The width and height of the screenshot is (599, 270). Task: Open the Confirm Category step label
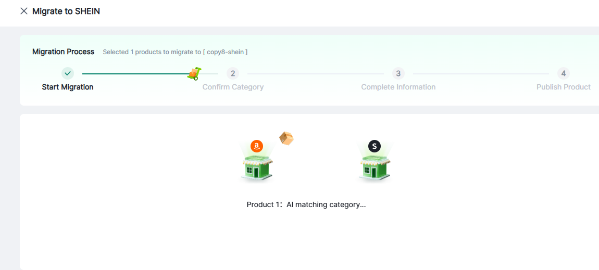(x=233, y=87)
